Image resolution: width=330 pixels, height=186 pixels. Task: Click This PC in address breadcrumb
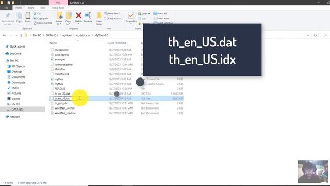37,35
